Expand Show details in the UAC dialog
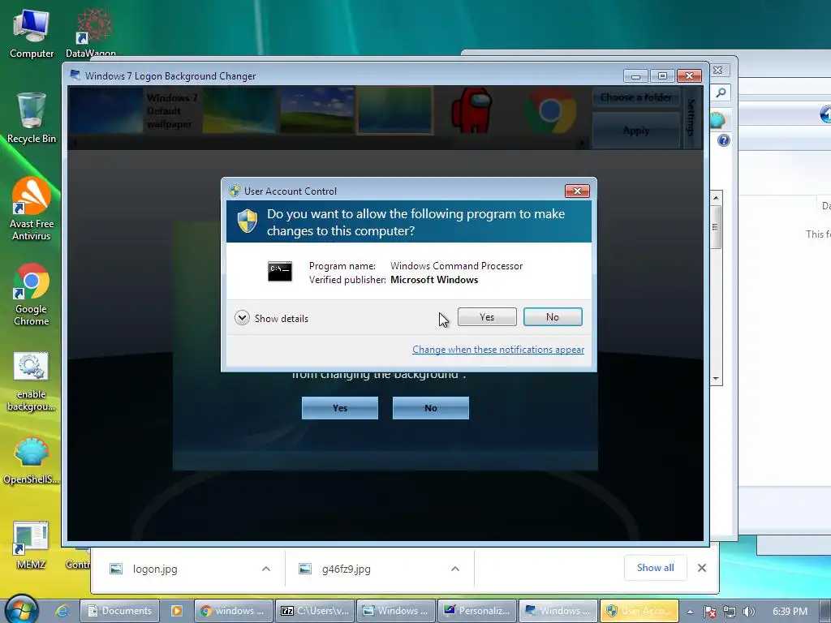This screenshot has height=623, width=831. coord(271,318)
